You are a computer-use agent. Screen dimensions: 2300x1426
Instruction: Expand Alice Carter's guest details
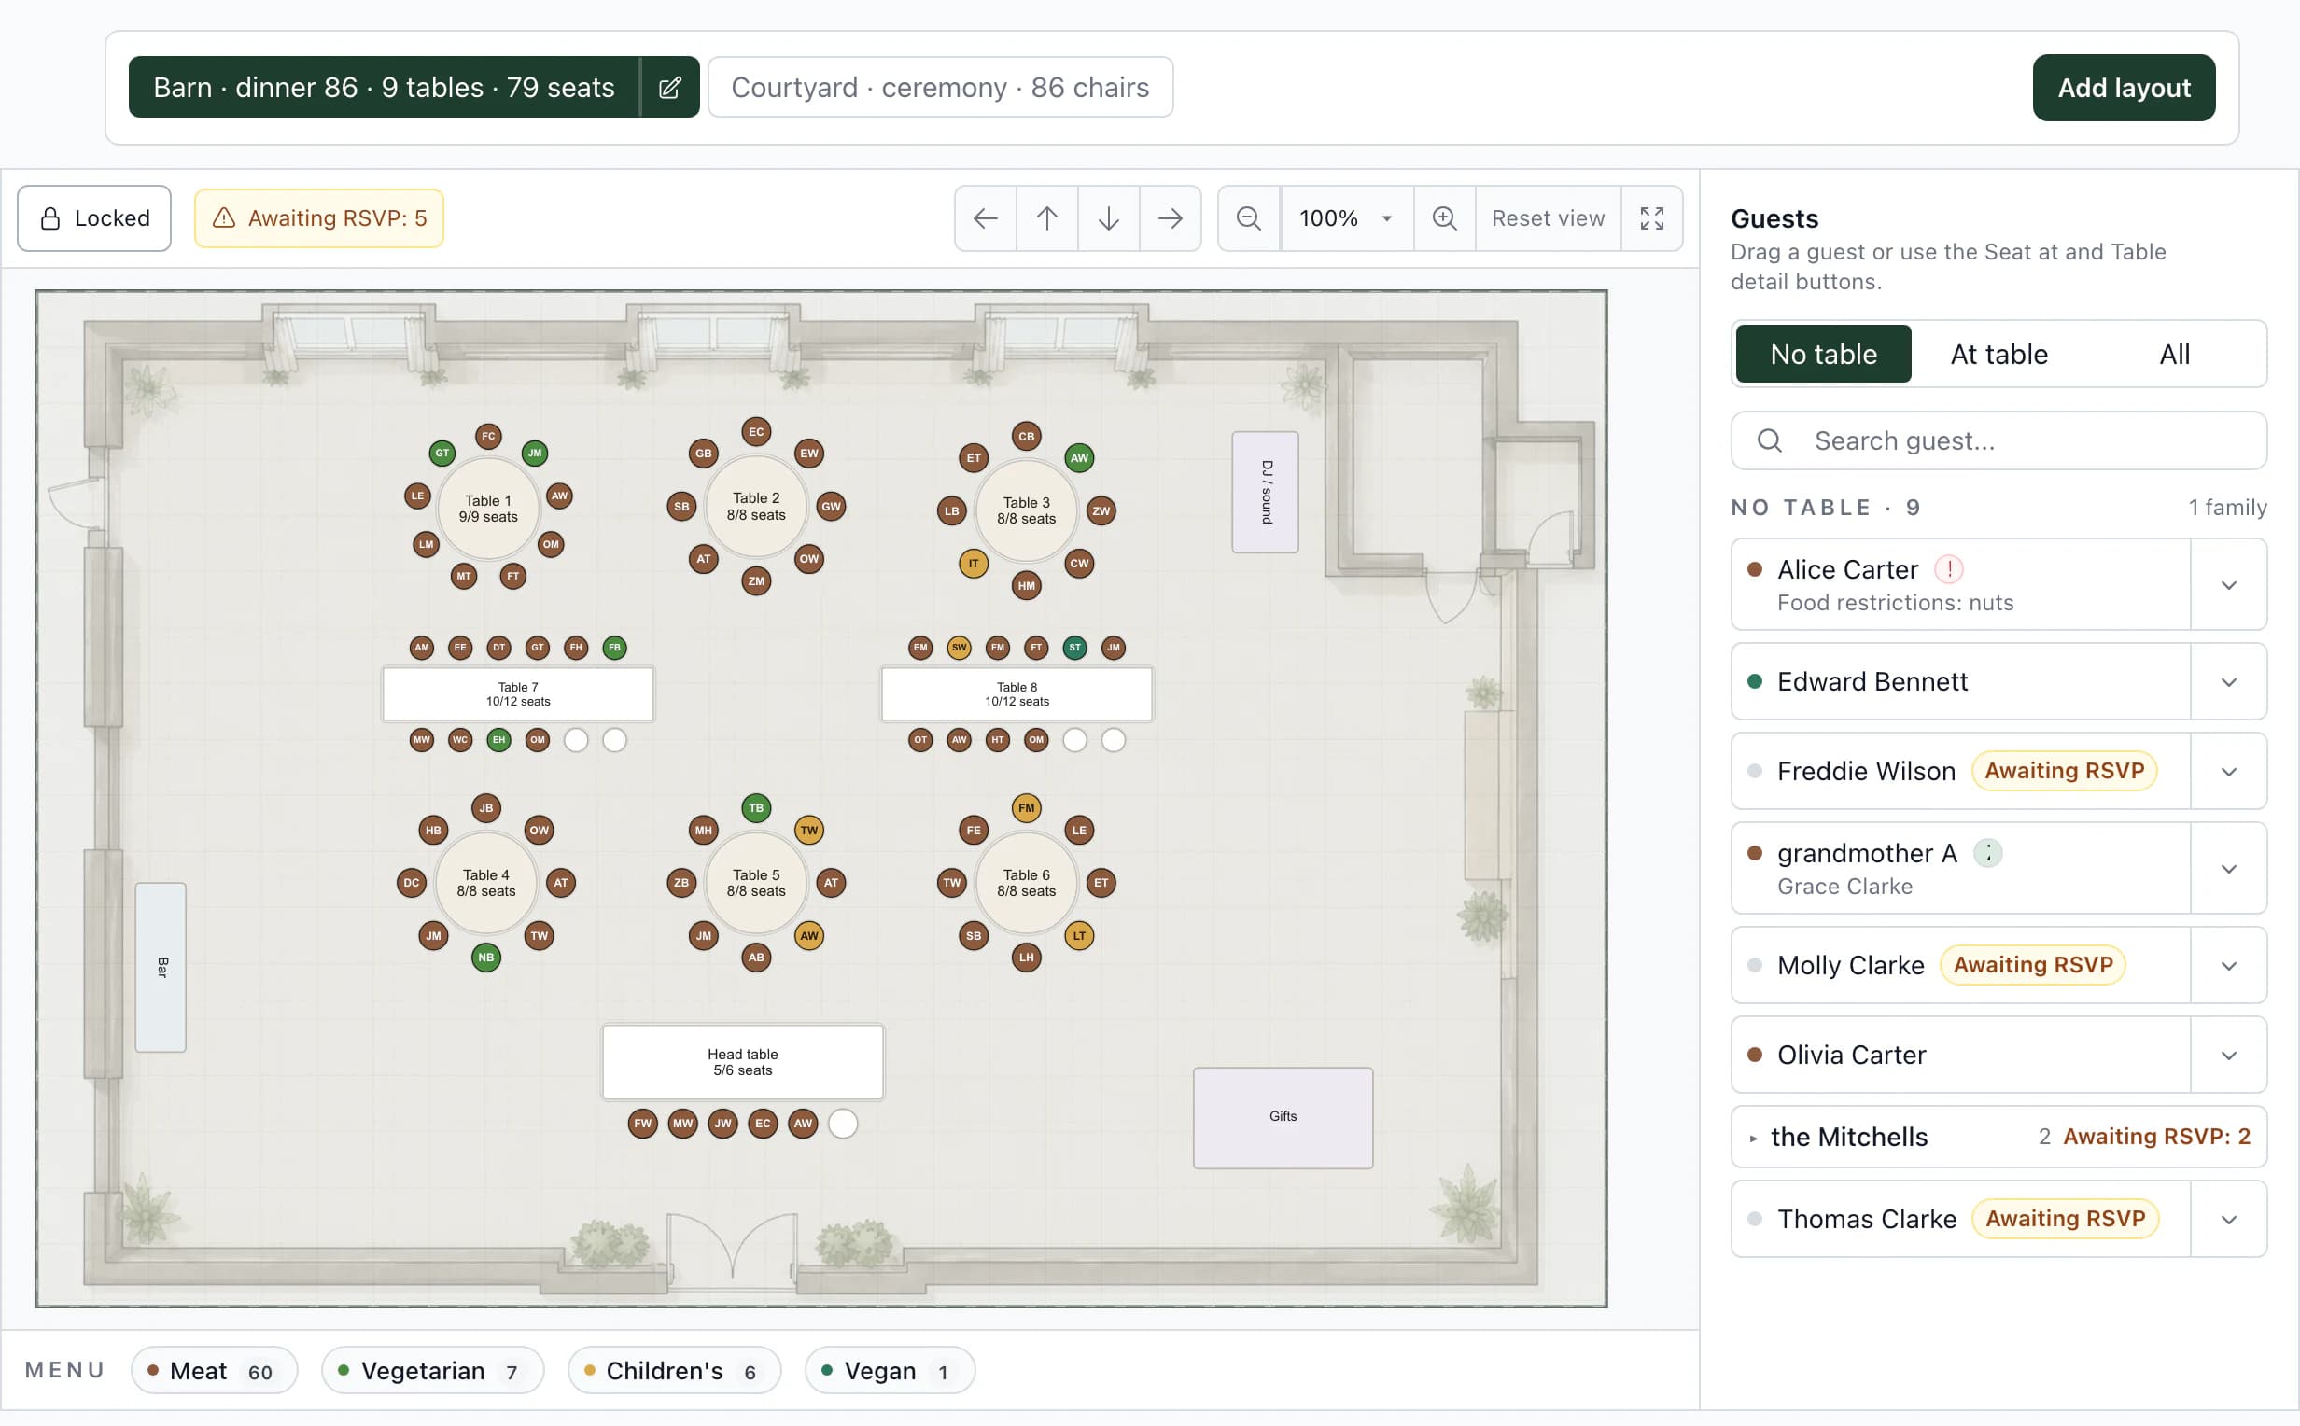tap(2228, 586)
